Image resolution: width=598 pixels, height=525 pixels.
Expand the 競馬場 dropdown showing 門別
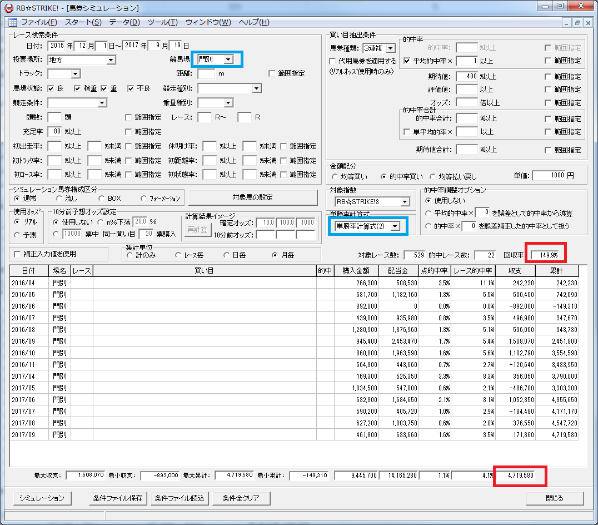click(228, 60)
